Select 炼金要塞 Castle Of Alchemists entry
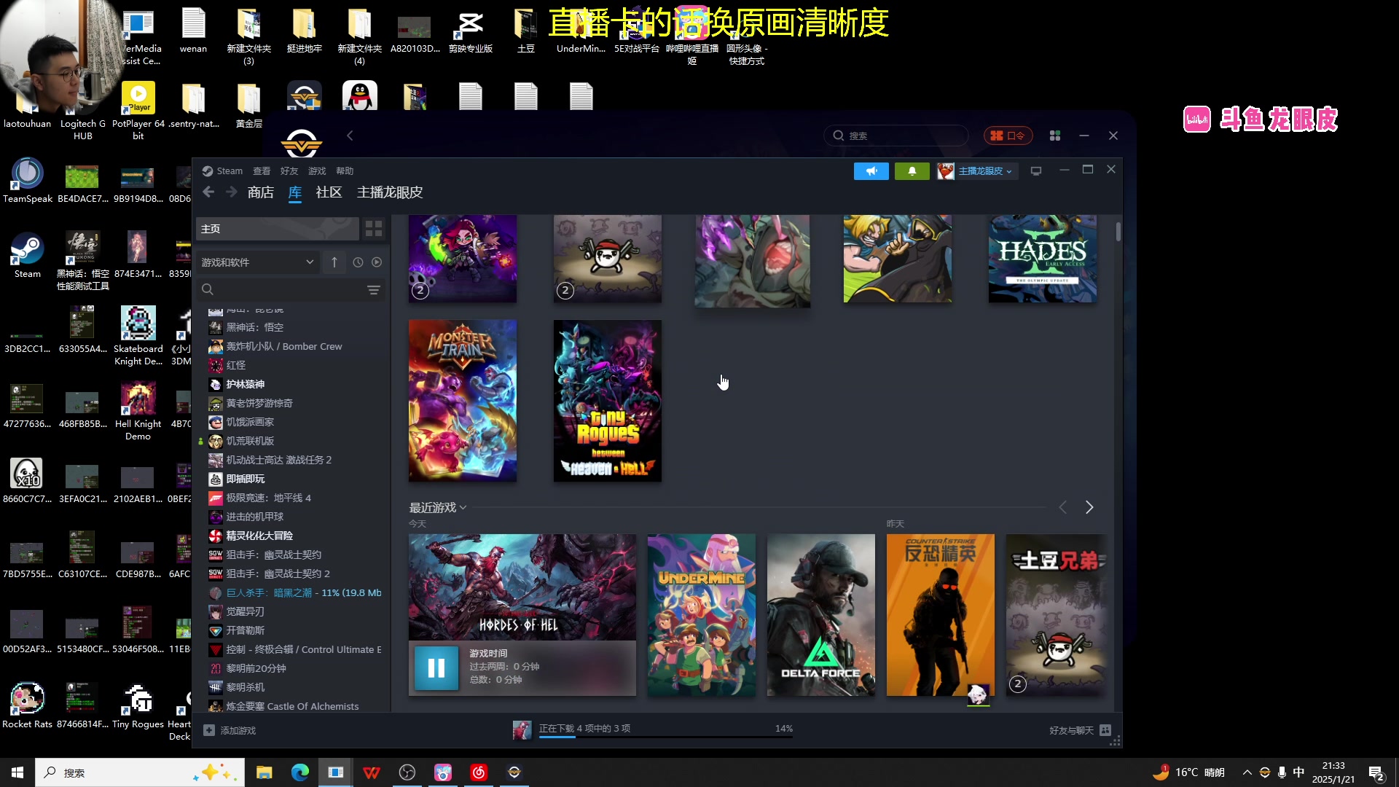The image size is (1399, 787). [292, 705]
